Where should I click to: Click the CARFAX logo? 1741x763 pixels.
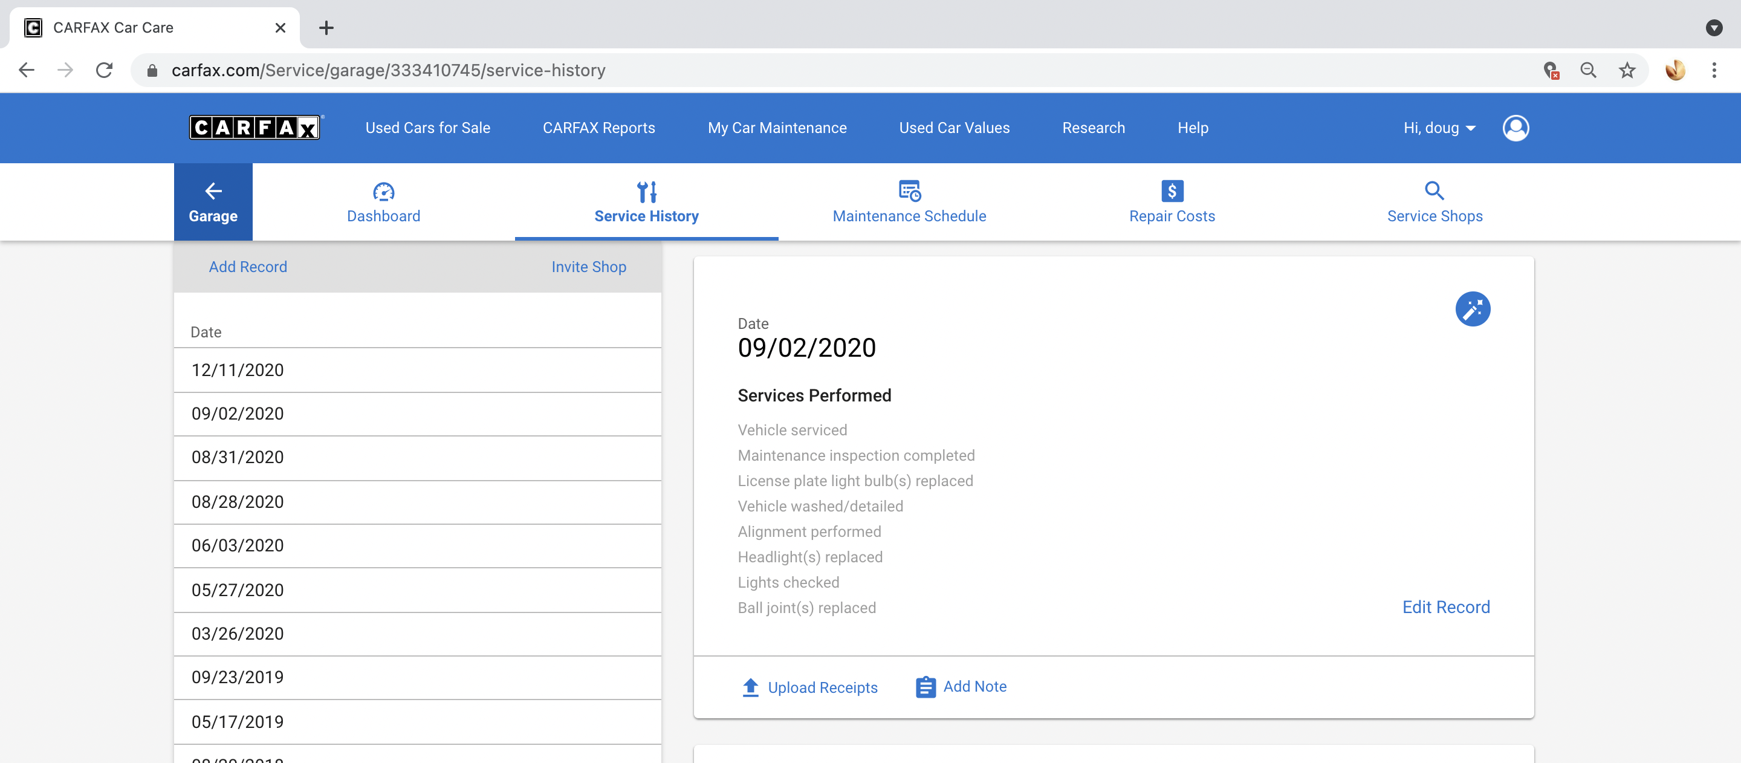point(255,128)
